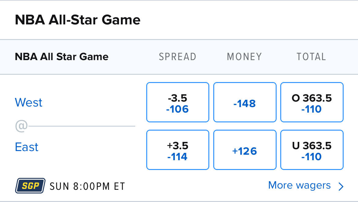358x202 pixels.
Task: Pick West moneyline -148
Action: click(x=245, y=102)
